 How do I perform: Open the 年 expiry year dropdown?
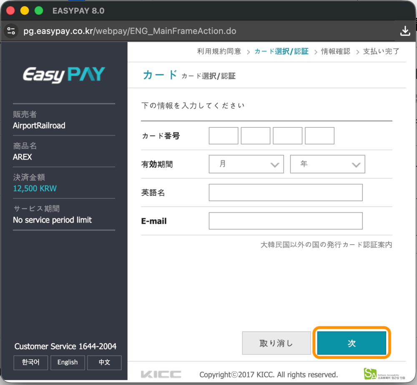tap(327, 164)
